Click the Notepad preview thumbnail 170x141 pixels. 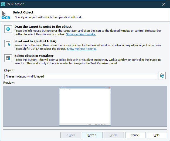[x=85, y=106]
